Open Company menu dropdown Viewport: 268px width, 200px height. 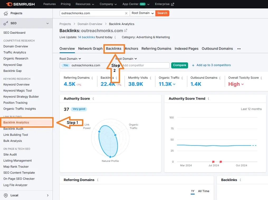point(108,4)
